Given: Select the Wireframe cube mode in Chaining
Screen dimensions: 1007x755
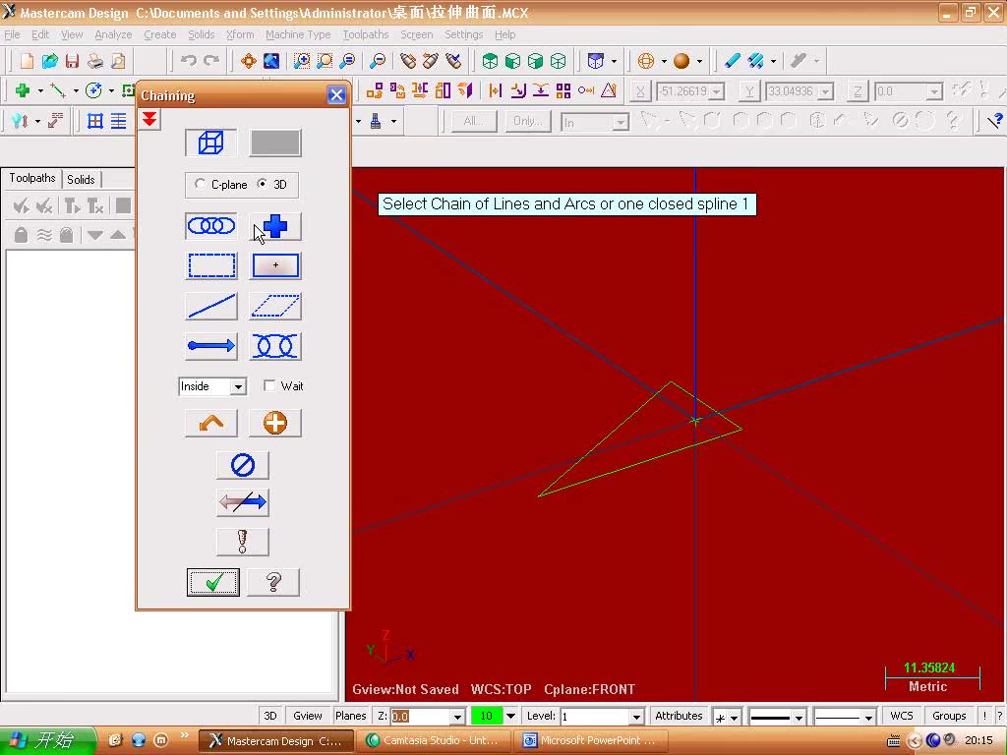Looking at the screenshot, I should [x=211, y=143].
